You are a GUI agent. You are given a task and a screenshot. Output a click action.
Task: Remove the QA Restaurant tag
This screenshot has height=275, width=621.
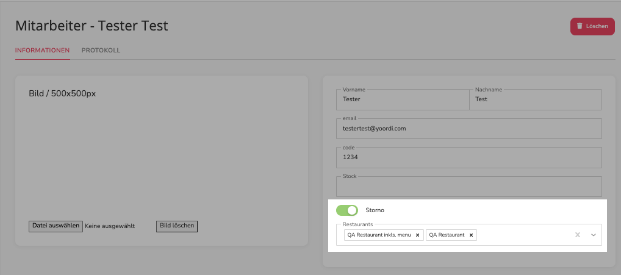pyautogui.click(x=471, y=235)
